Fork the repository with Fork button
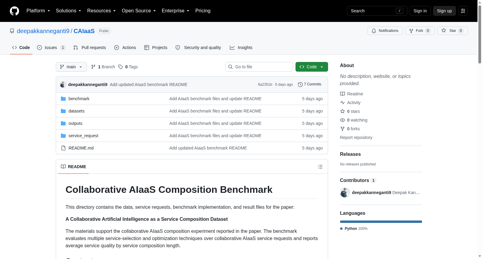 coord(420,31)
